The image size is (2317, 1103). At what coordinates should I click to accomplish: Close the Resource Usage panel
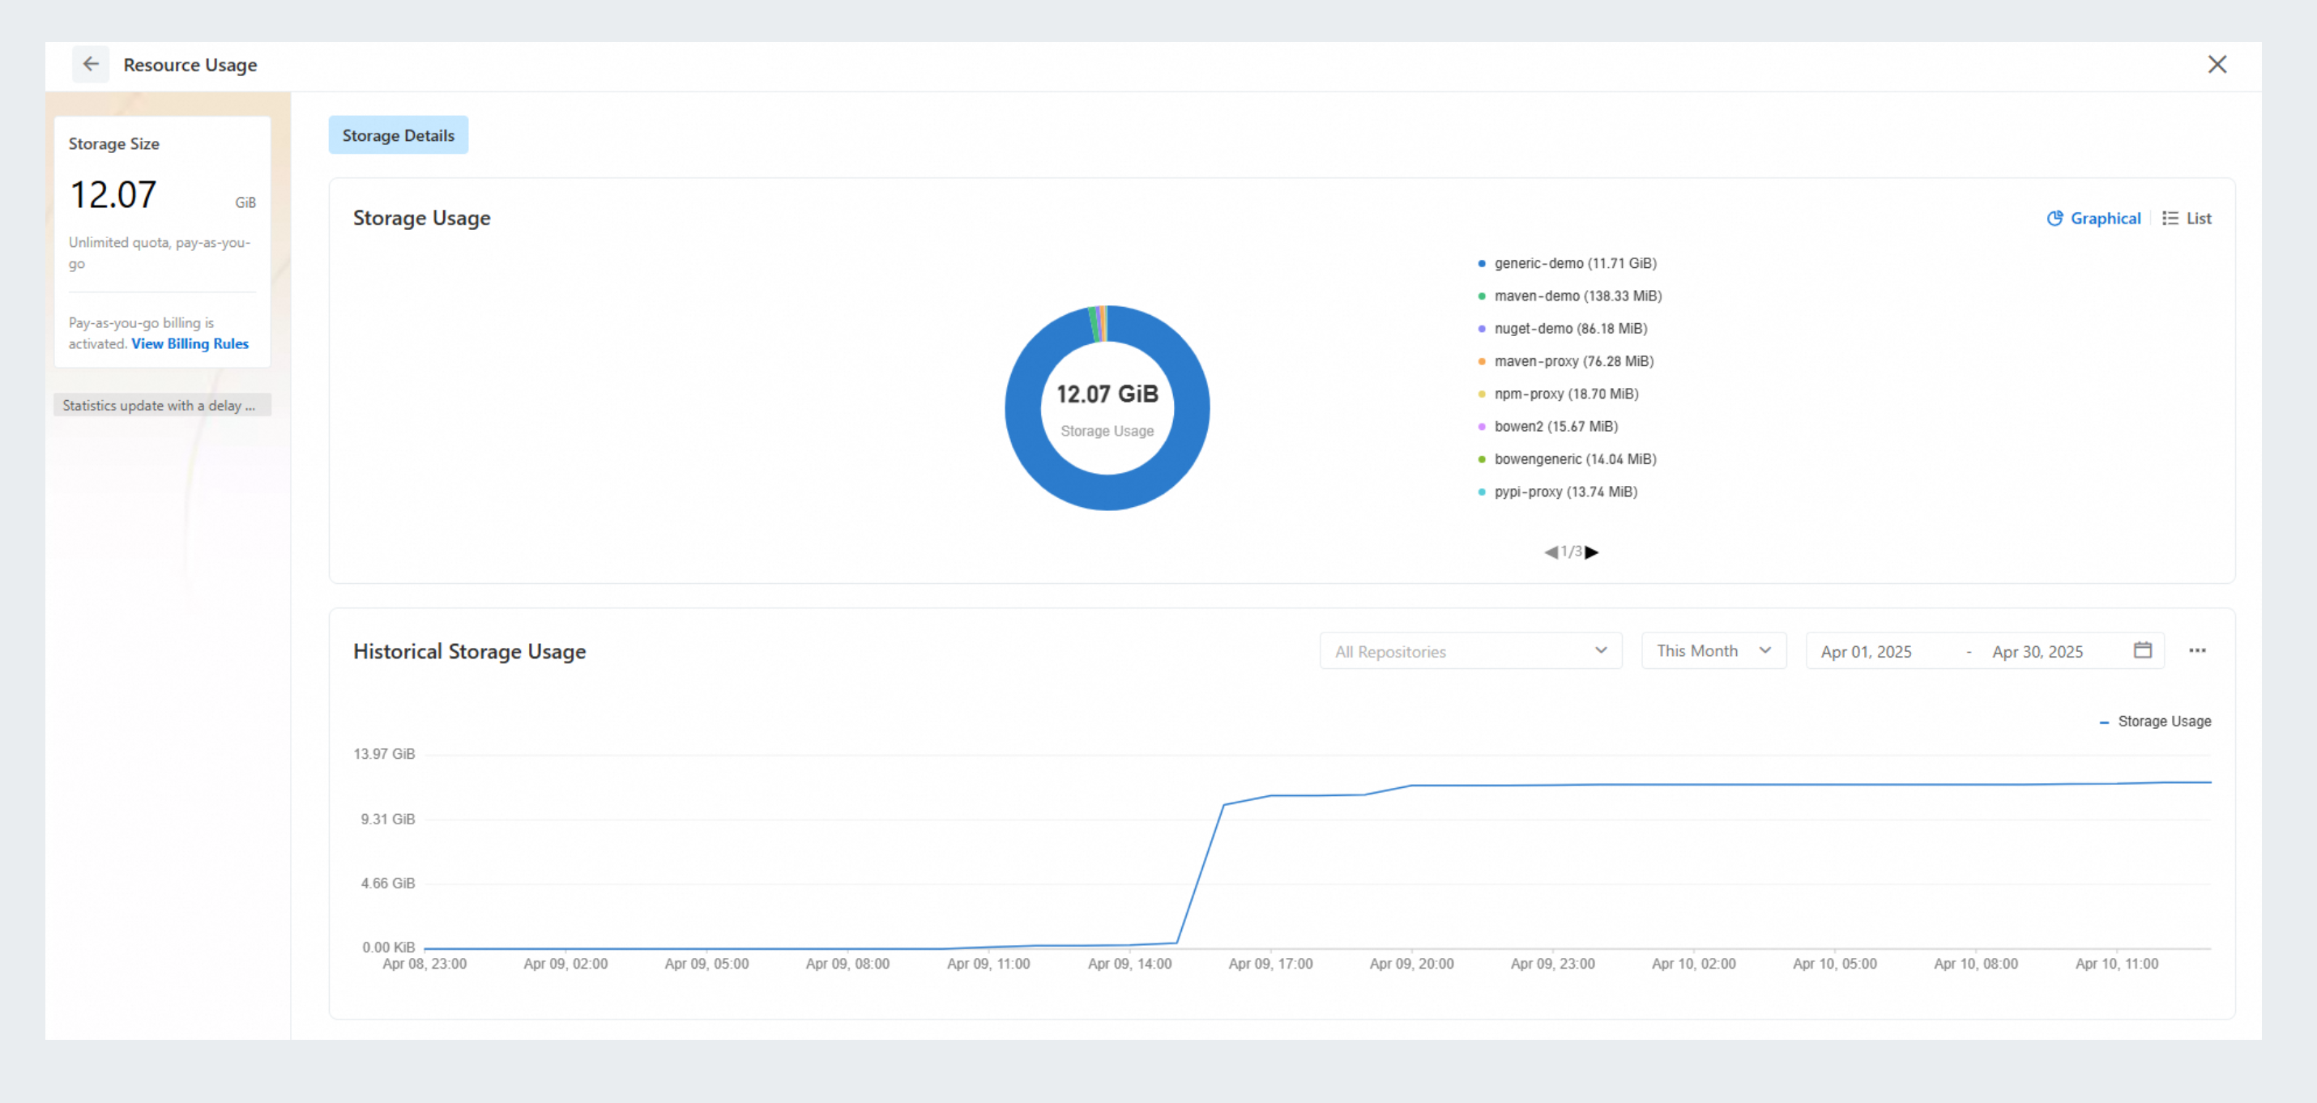tap(2217, 64)
